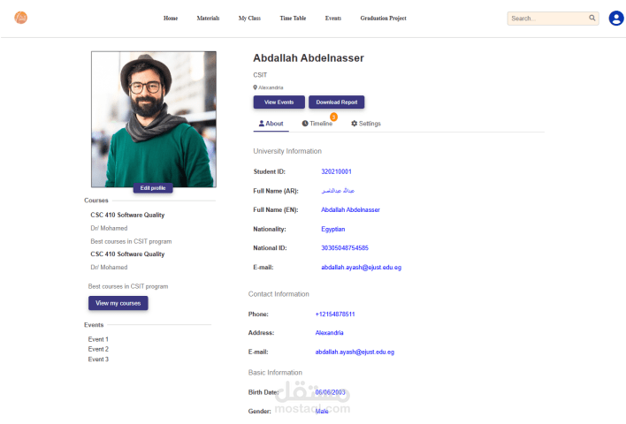Click the Edit profile button

click(153, 188)
